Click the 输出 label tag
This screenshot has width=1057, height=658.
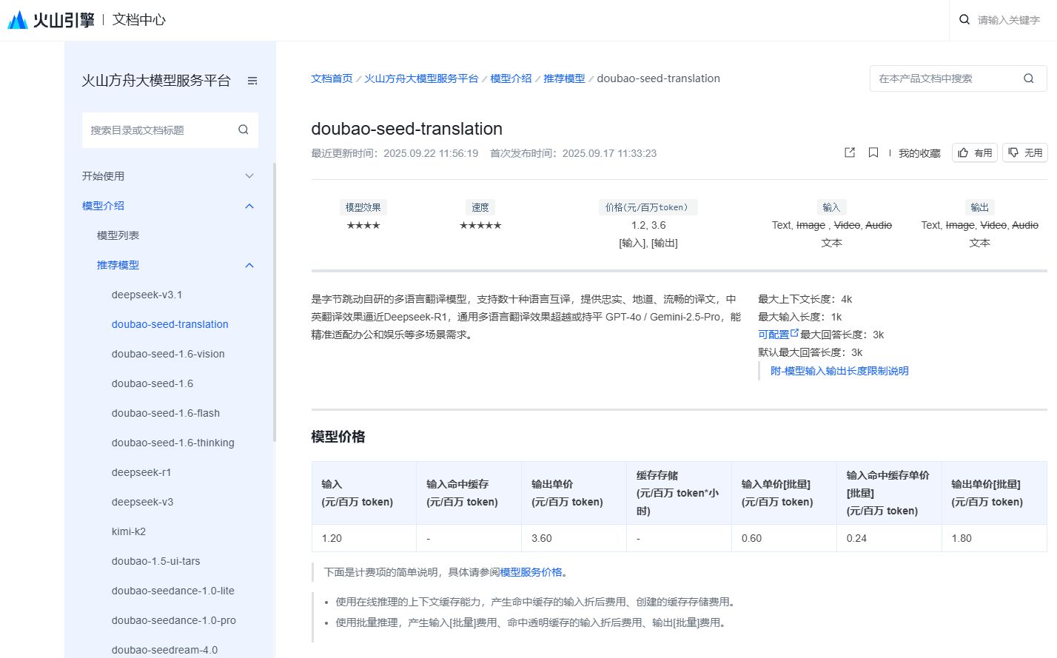pyautogui.click(x=979, y=207)
